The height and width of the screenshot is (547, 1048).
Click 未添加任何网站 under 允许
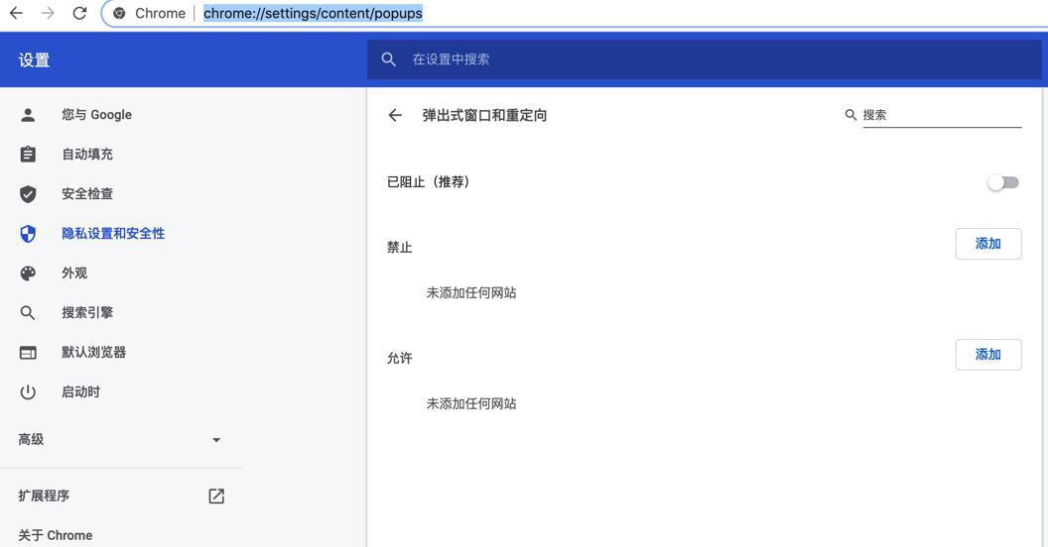(x=471, y=403)
